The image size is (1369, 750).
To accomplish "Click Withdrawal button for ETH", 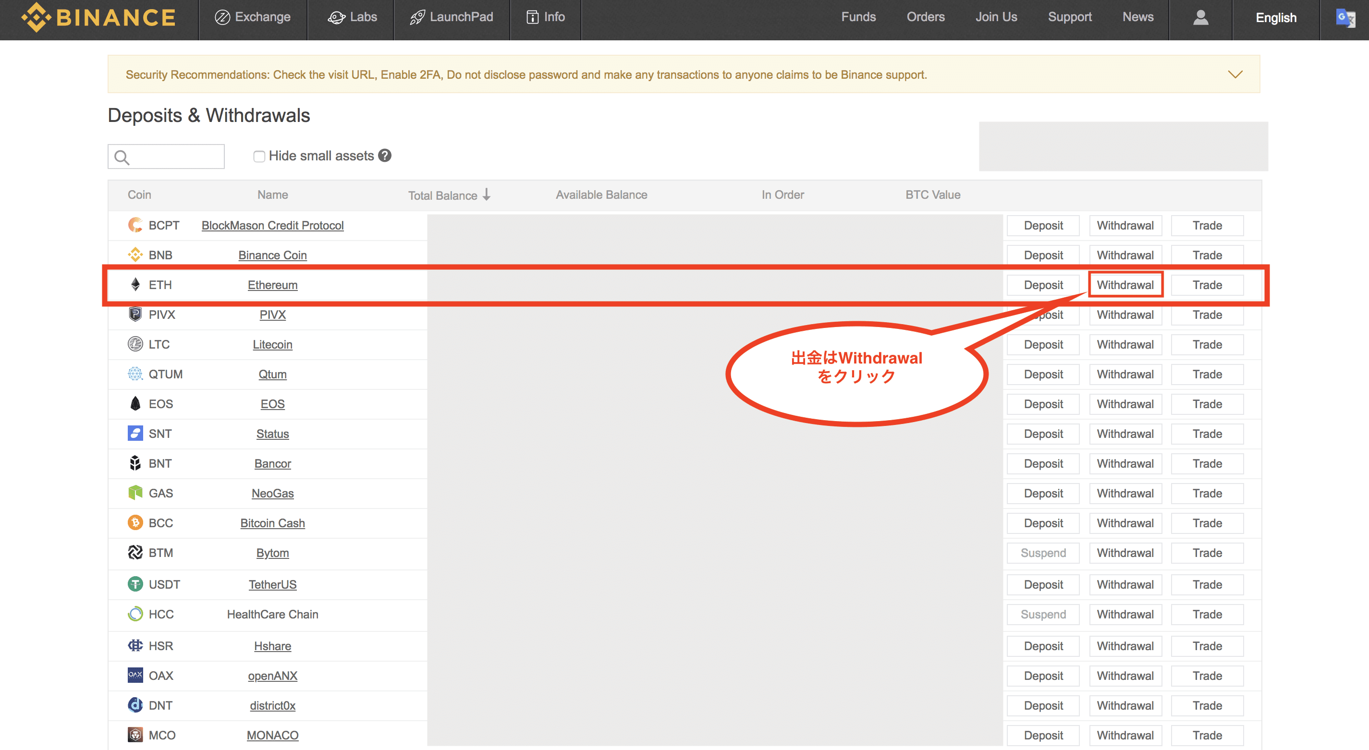I will coord(1125,285).
